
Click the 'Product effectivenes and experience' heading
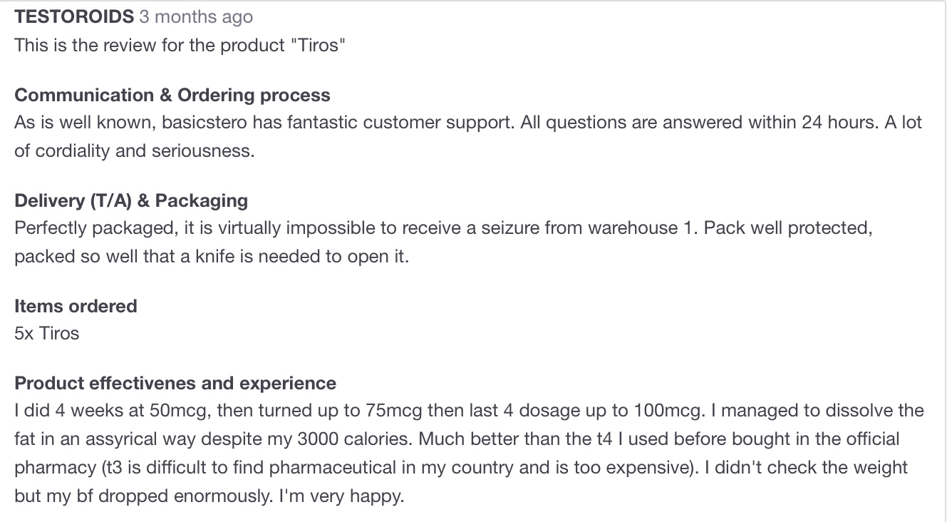[175, 384]
